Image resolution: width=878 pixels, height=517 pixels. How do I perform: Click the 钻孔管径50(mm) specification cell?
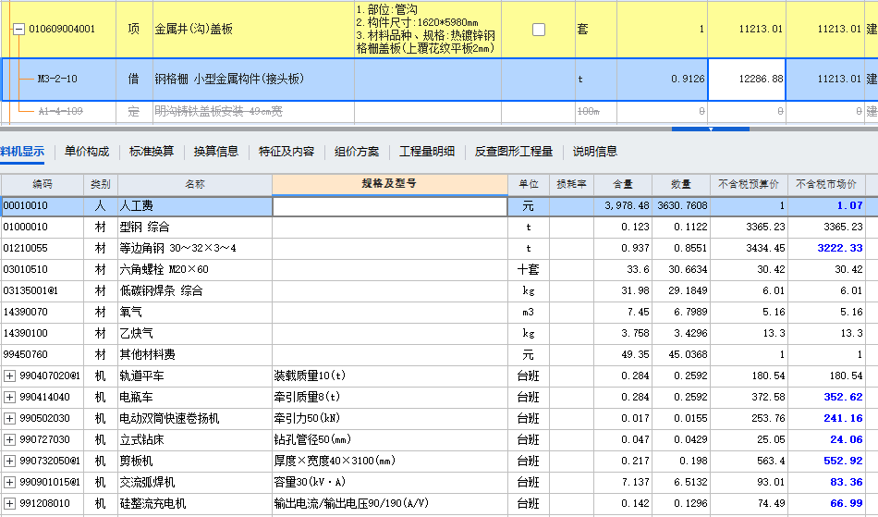click(390, 439)
